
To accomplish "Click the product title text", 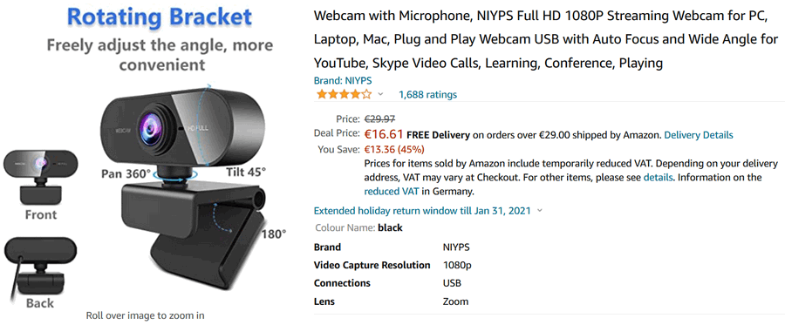I will (546, 39).
